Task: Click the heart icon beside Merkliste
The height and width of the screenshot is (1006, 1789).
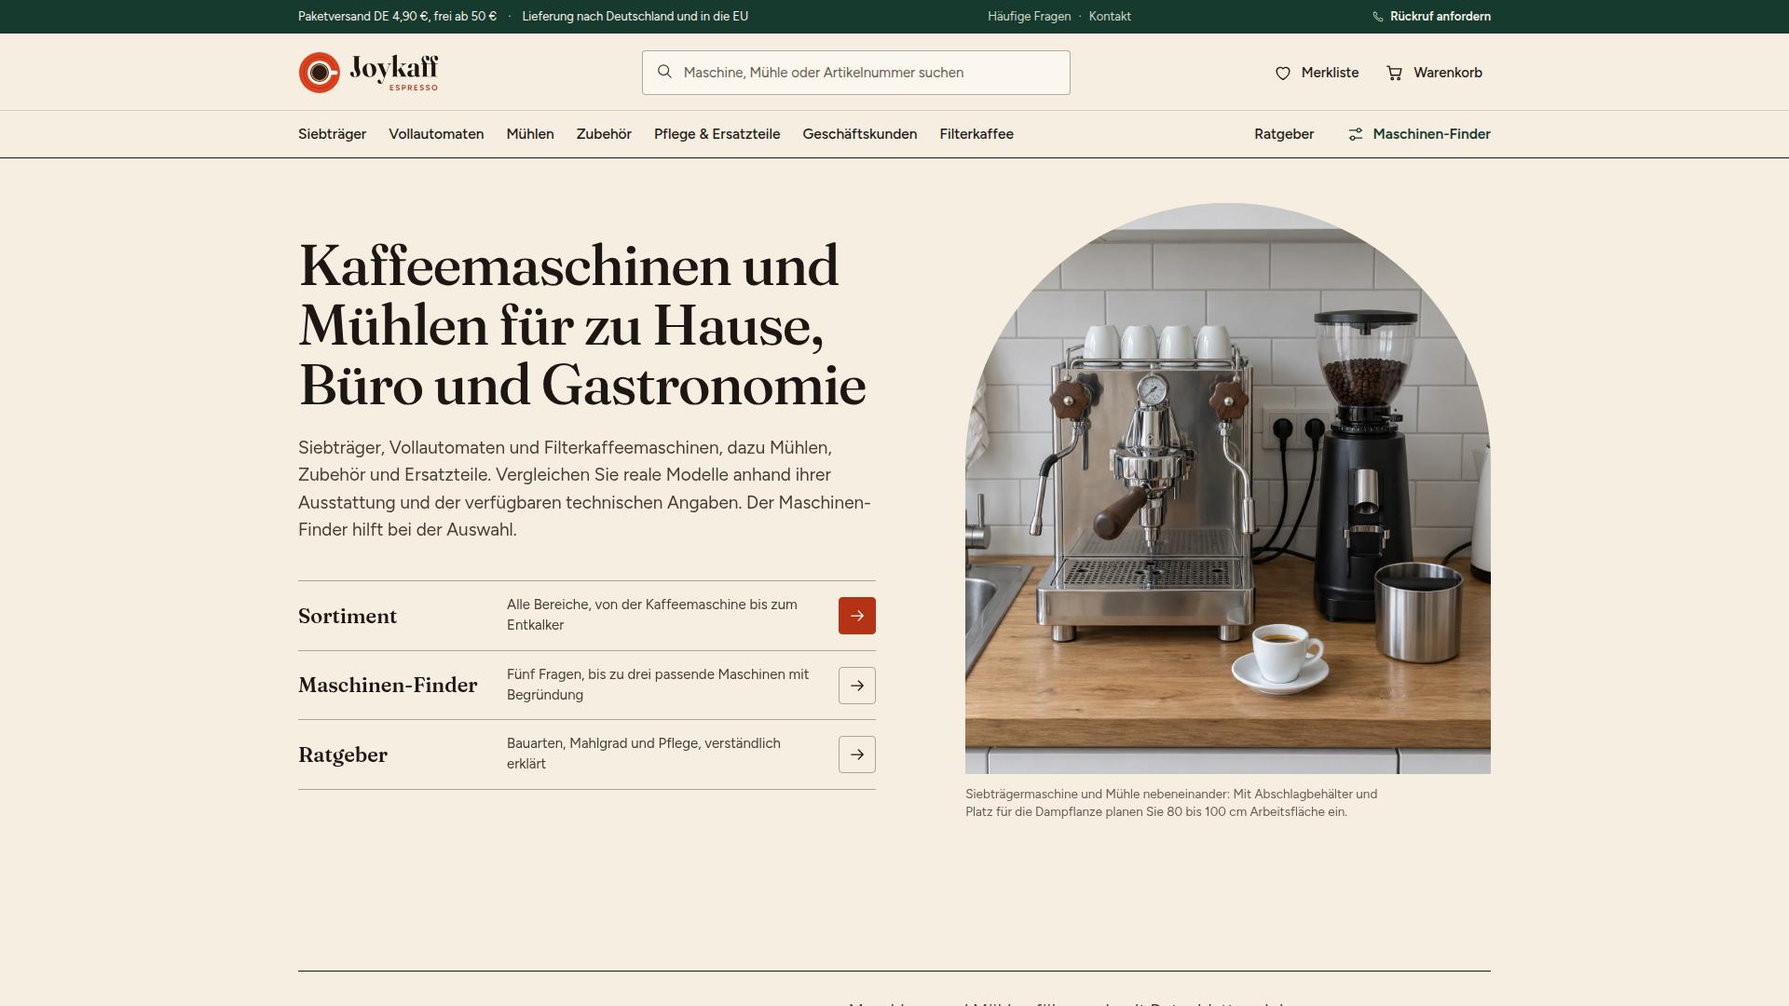Action: pos(1283,73)
